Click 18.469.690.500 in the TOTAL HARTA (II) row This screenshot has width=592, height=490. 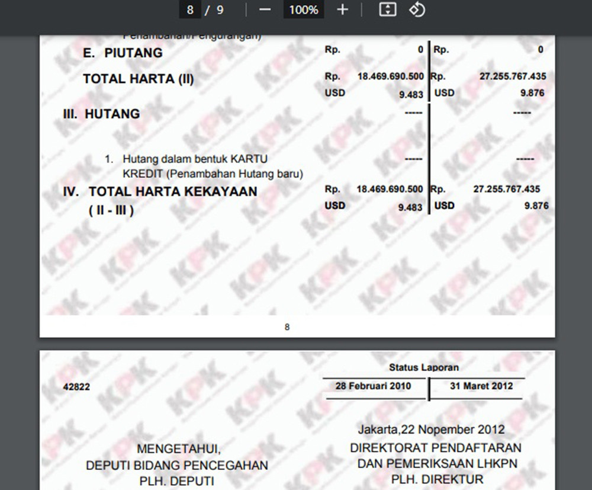point(390,76)
